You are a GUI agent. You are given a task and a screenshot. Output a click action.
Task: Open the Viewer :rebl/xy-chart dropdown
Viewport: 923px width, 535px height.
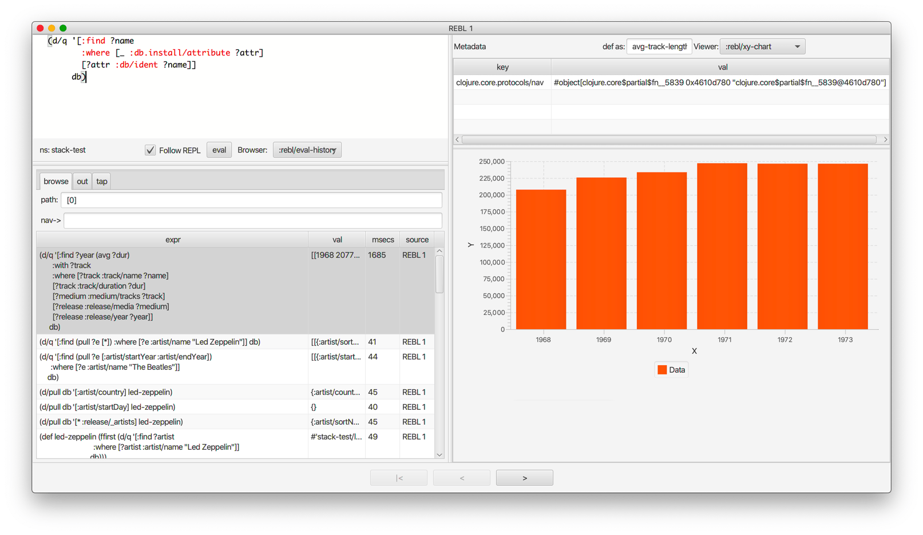click(x=762, y=47)
